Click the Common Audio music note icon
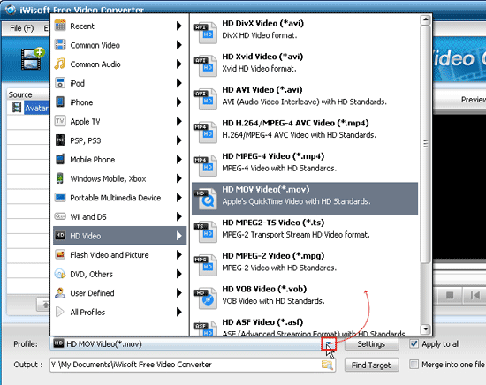Image resolution: width=486 pixels, height=385 pixels. (x=60, y=64)
